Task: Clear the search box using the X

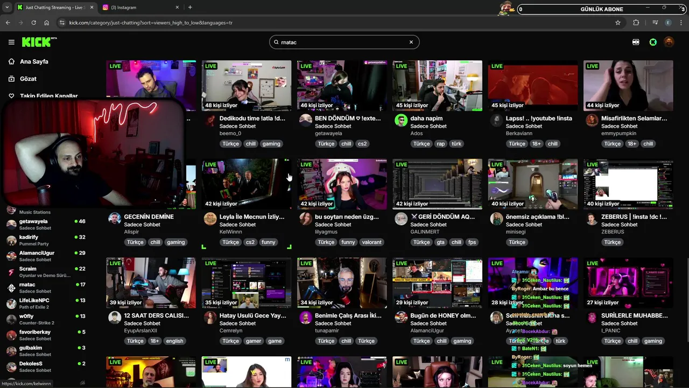Action: (x=411, y=42)
